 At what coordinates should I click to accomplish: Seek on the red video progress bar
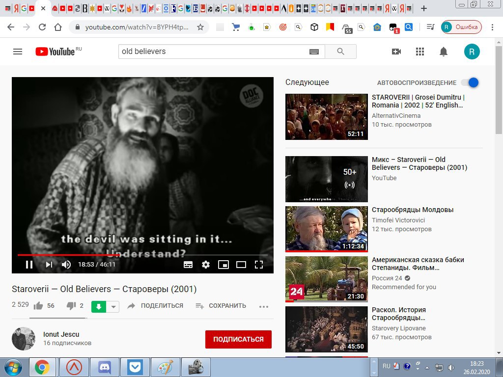[142, 255]
